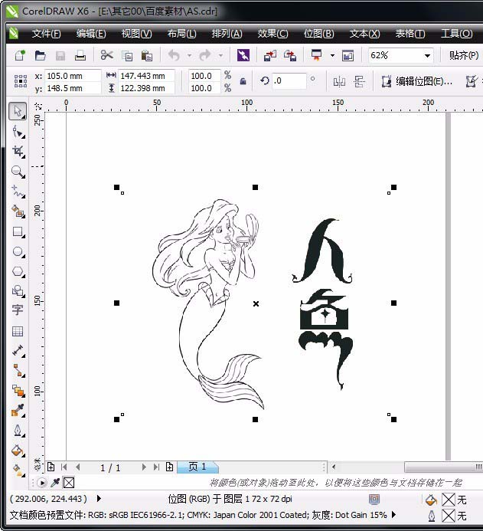Switch to the 页 1 page tab
Screen dimensions: 483x531
(197, 467)
